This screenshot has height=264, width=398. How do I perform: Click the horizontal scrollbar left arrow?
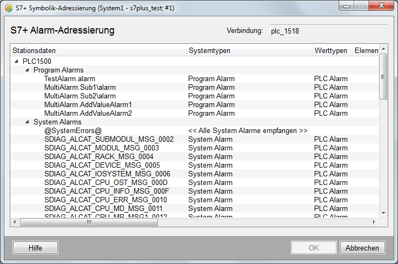coord(15,222)
